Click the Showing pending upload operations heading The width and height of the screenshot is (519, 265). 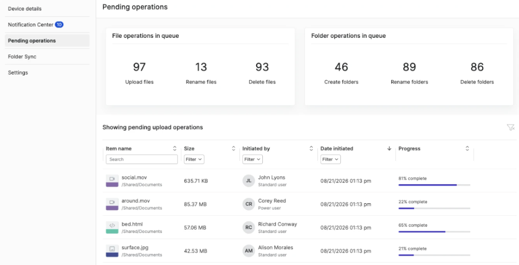pos(153,127)
